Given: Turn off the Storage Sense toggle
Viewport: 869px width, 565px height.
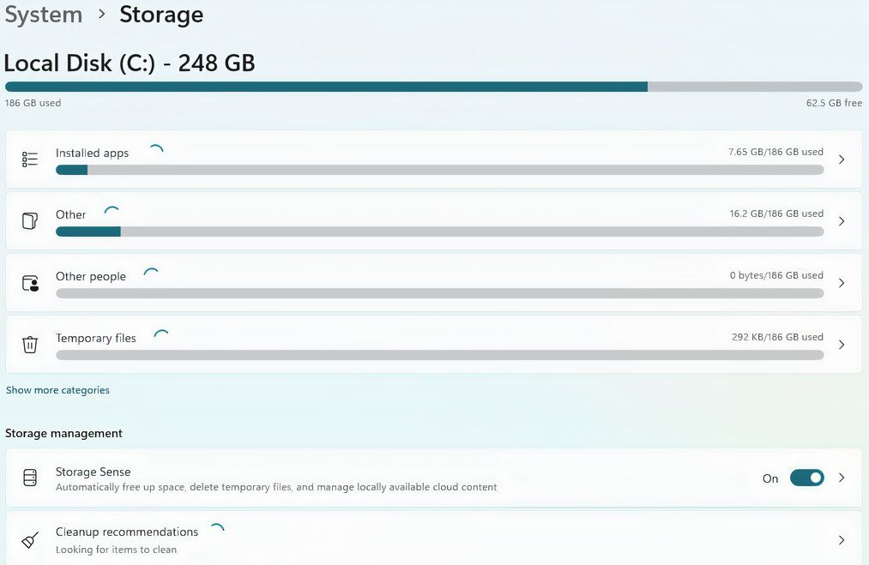Looking at the screenshot, I should (806, 478).
